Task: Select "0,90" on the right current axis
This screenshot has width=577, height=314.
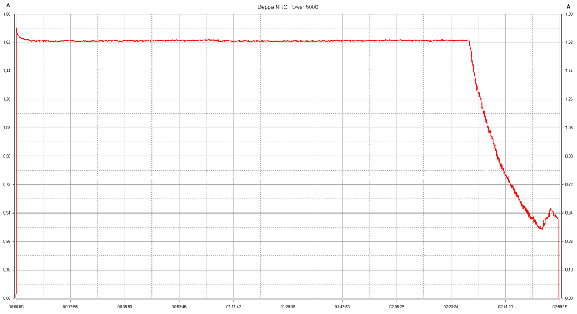Action: pos(569,156)
